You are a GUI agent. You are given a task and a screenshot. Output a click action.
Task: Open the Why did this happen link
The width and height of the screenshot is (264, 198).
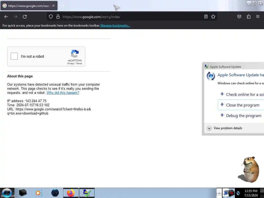coord(63,93)
